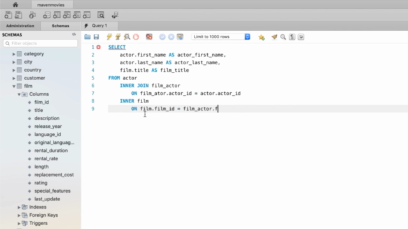Viewport: 408px width, 229px height.
Task: Open SQL script file in new tab
Action: [x=18, y=15]
